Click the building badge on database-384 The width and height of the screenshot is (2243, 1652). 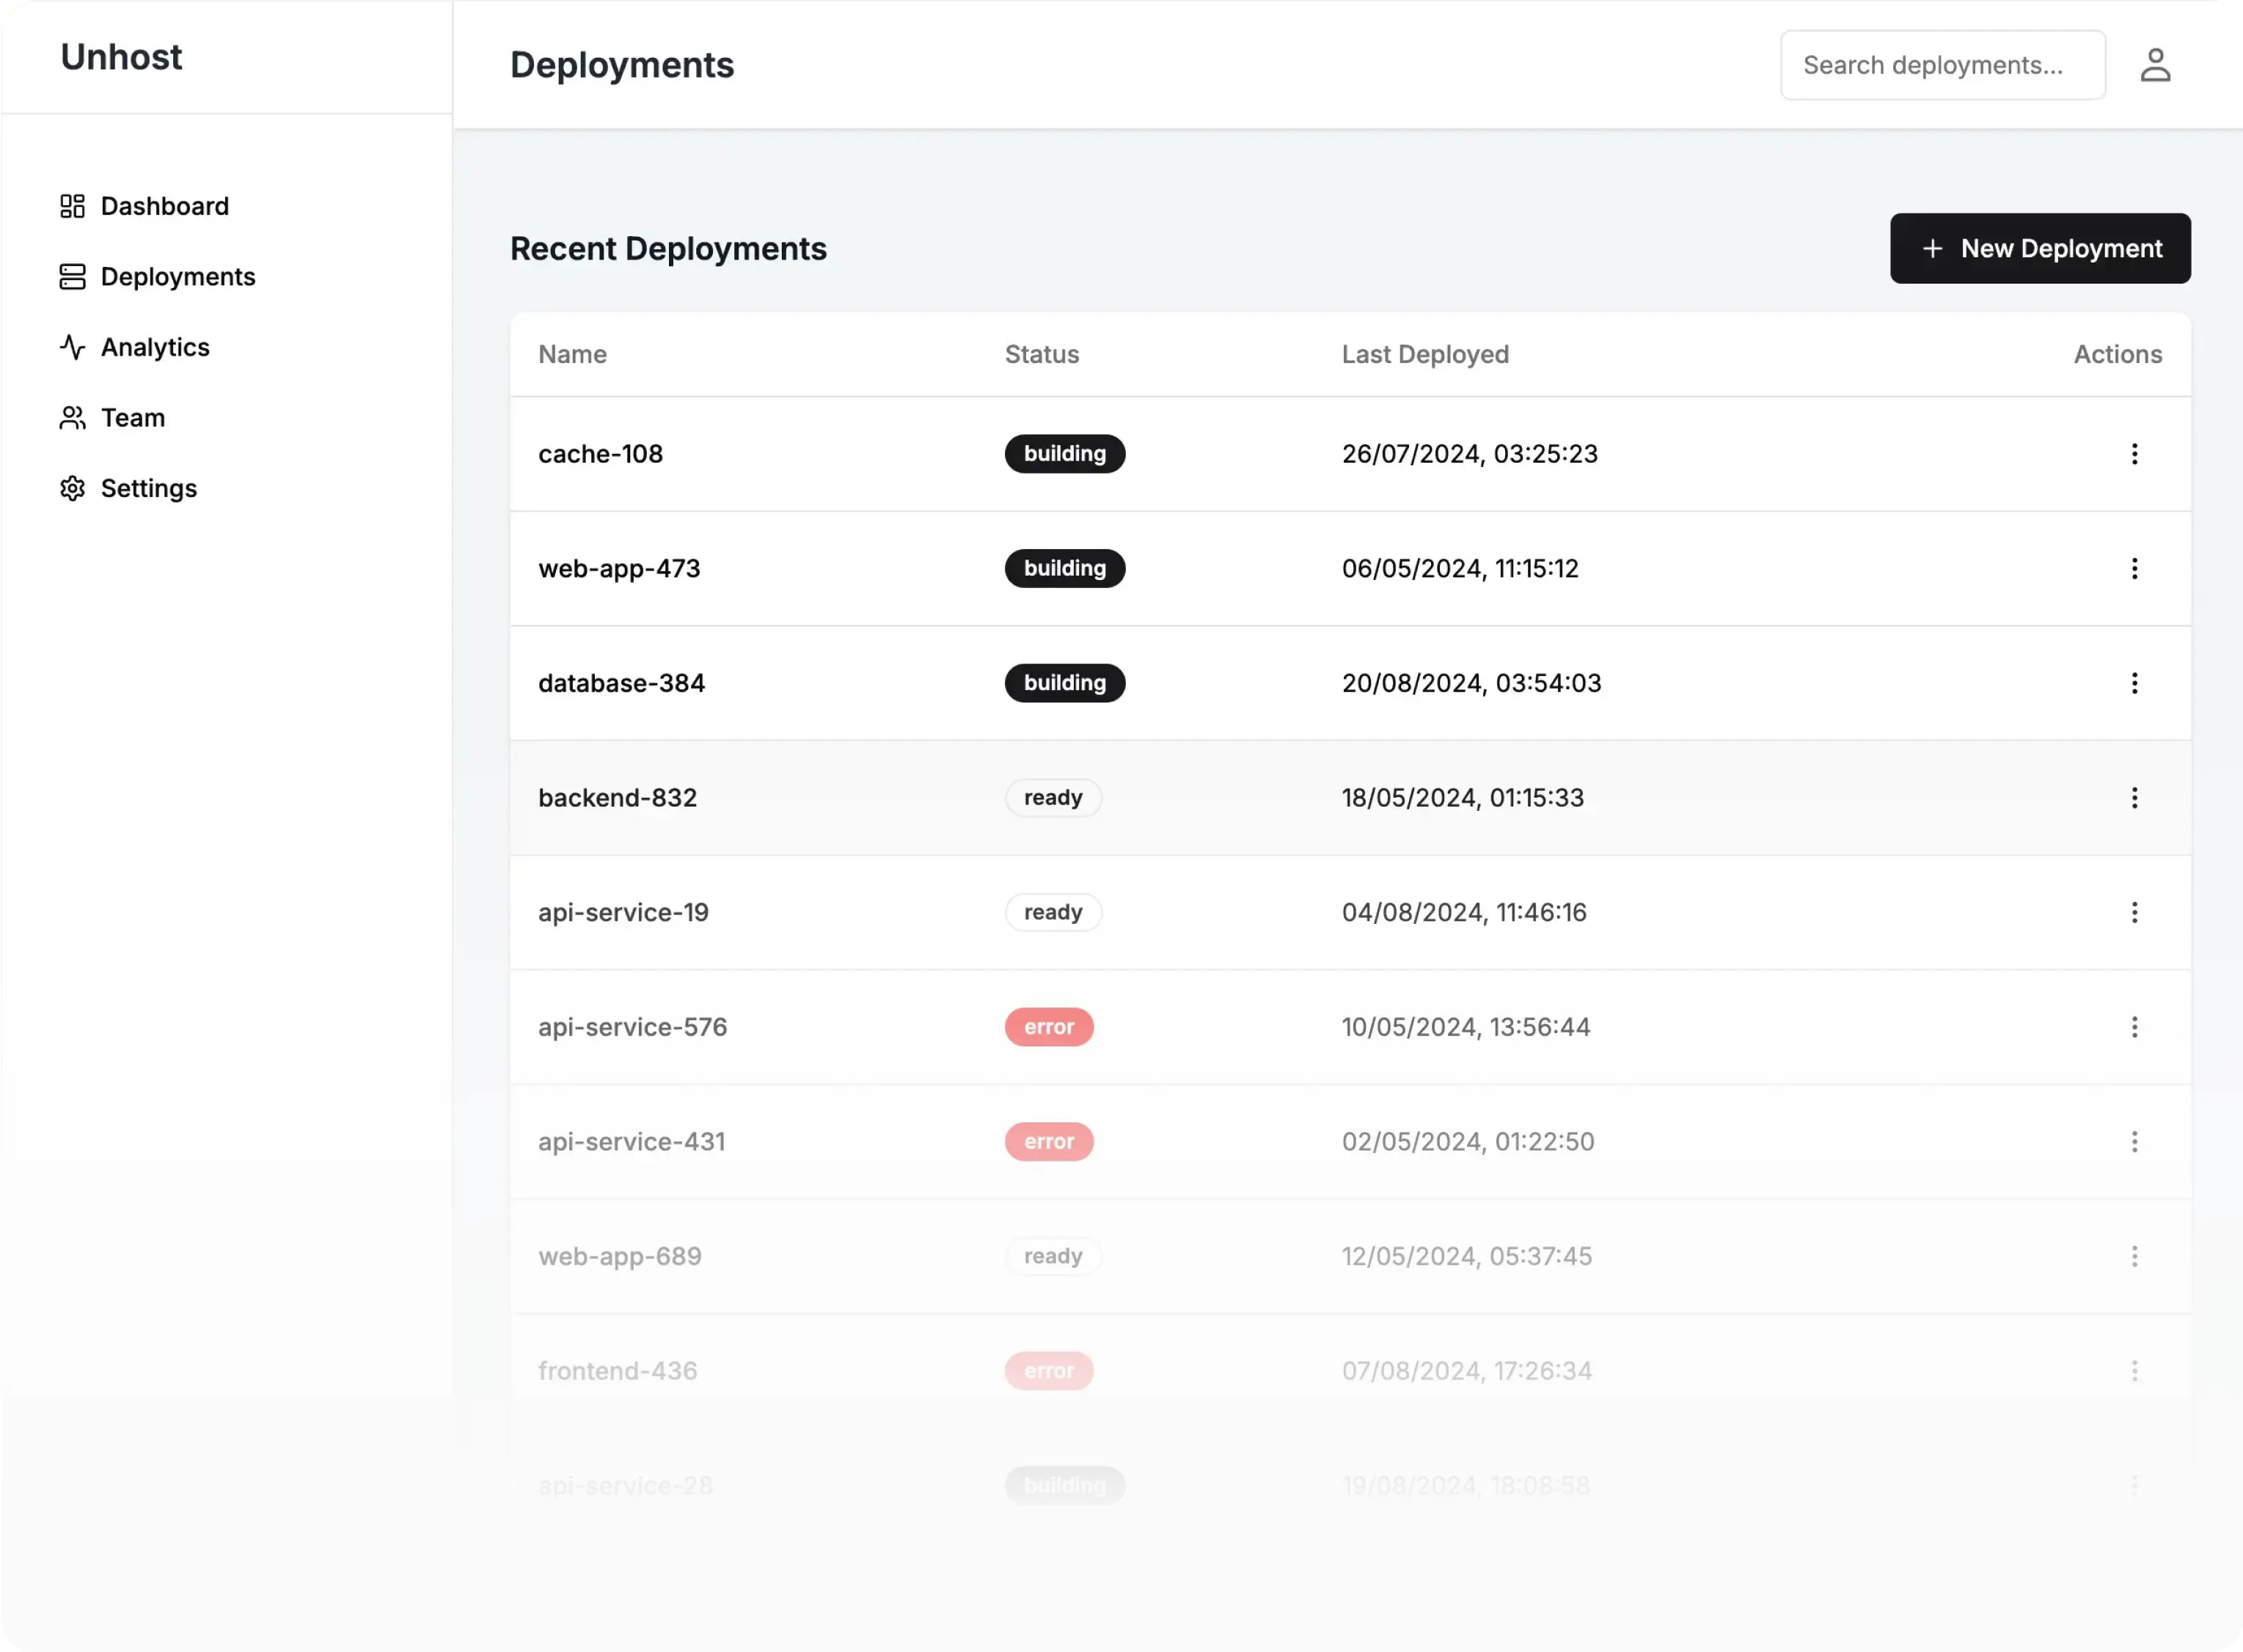(1064, 683)
